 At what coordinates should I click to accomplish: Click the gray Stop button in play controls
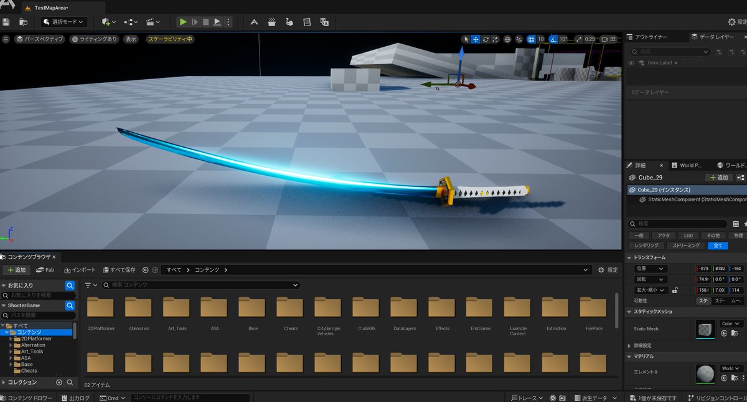click(205, 22)
